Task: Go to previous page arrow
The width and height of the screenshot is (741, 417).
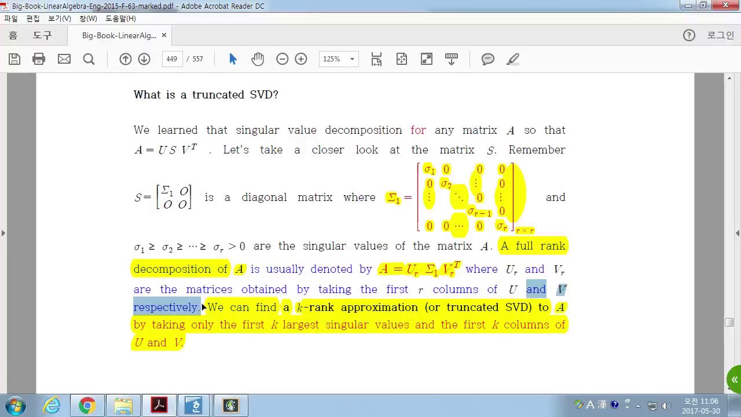Action: pyautogui.click(x=126, y=59)
